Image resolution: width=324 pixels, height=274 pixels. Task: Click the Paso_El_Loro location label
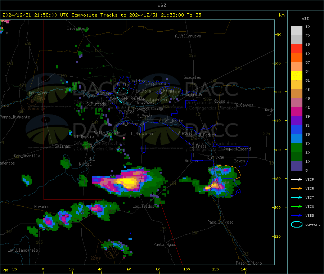pos(249,263)
